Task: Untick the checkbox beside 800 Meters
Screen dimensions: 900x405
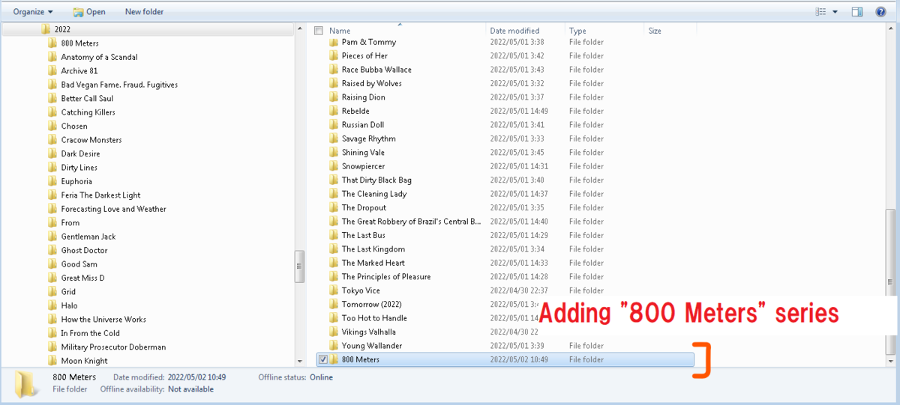Action: (323, 359)
